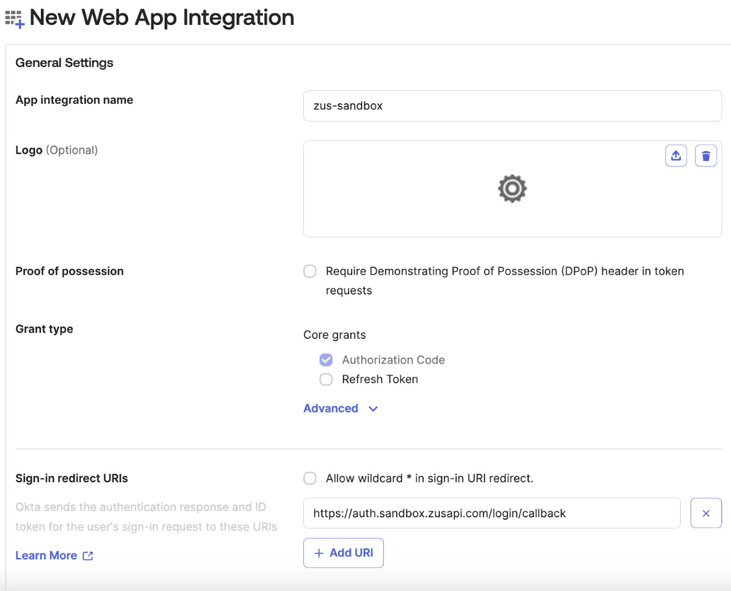Click the Refresh Token label
Screen dimensions: 731x591
(x=380, y=380)
